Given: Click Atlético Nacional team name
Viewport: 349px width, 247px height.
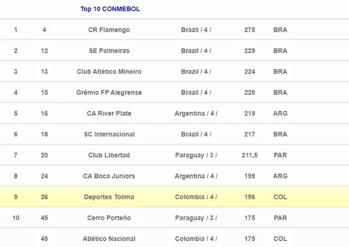Looking at the screenshot, I should (x=109, y=239).
